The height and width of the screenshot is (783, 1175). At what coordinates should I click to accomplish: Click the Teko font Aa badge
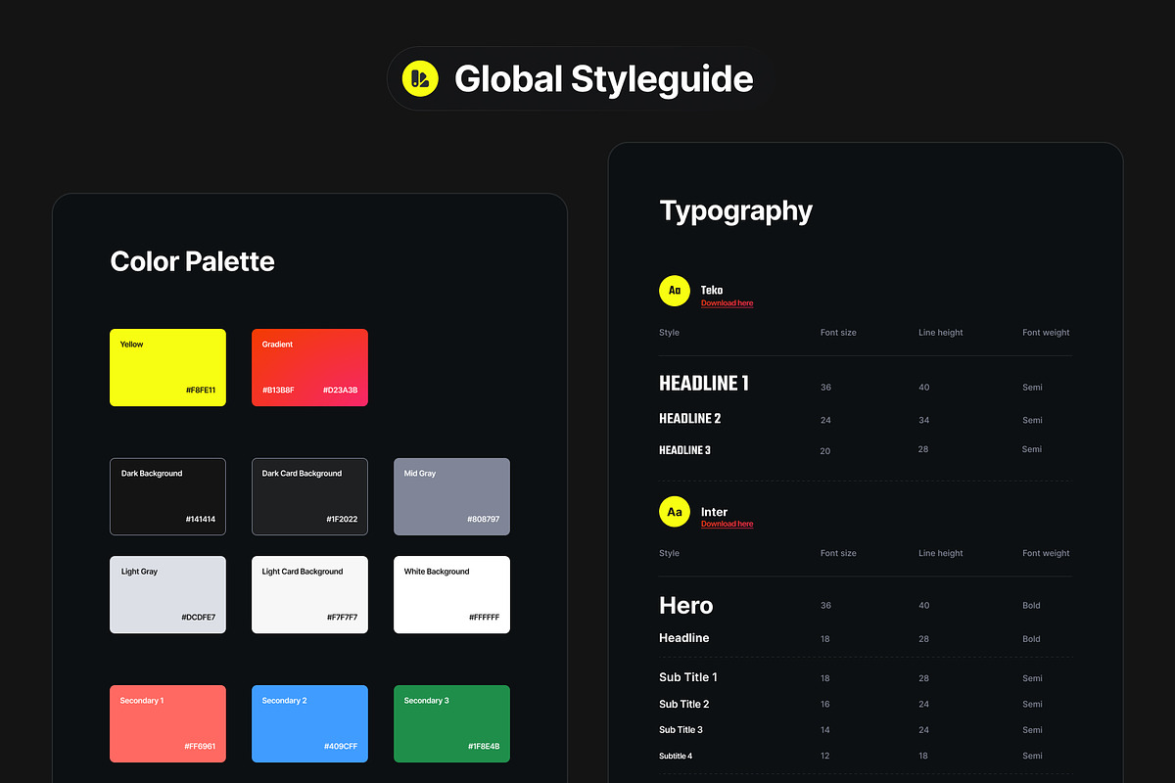click(x=675, y=291)
